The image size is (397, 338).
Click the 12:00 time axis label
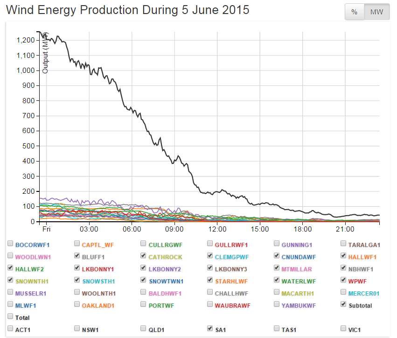[217, 229]
